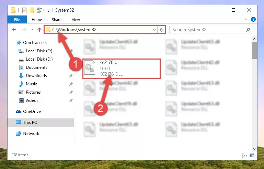Open Downloads folder in sidebar
Screen dimensions: 264x169
(36, 76)
